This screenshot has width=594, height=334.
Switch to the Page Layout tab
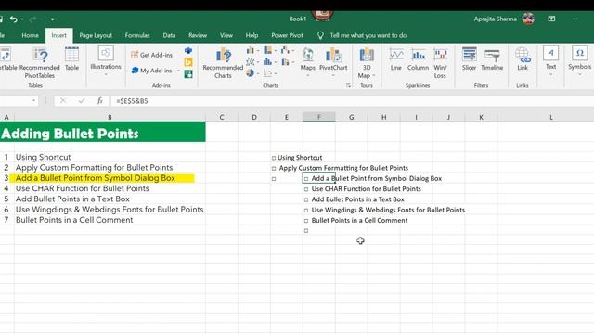[96, 35]
